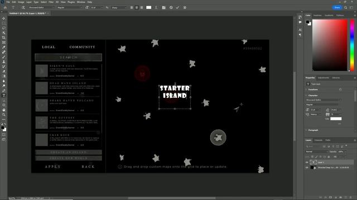The image size is (357, 200).
Task: Toggle lock all on layer
Action: 329,157
